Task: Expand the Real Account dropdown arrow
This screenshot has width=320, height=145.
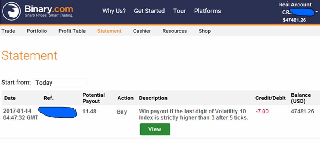Action: click(316, 12)
